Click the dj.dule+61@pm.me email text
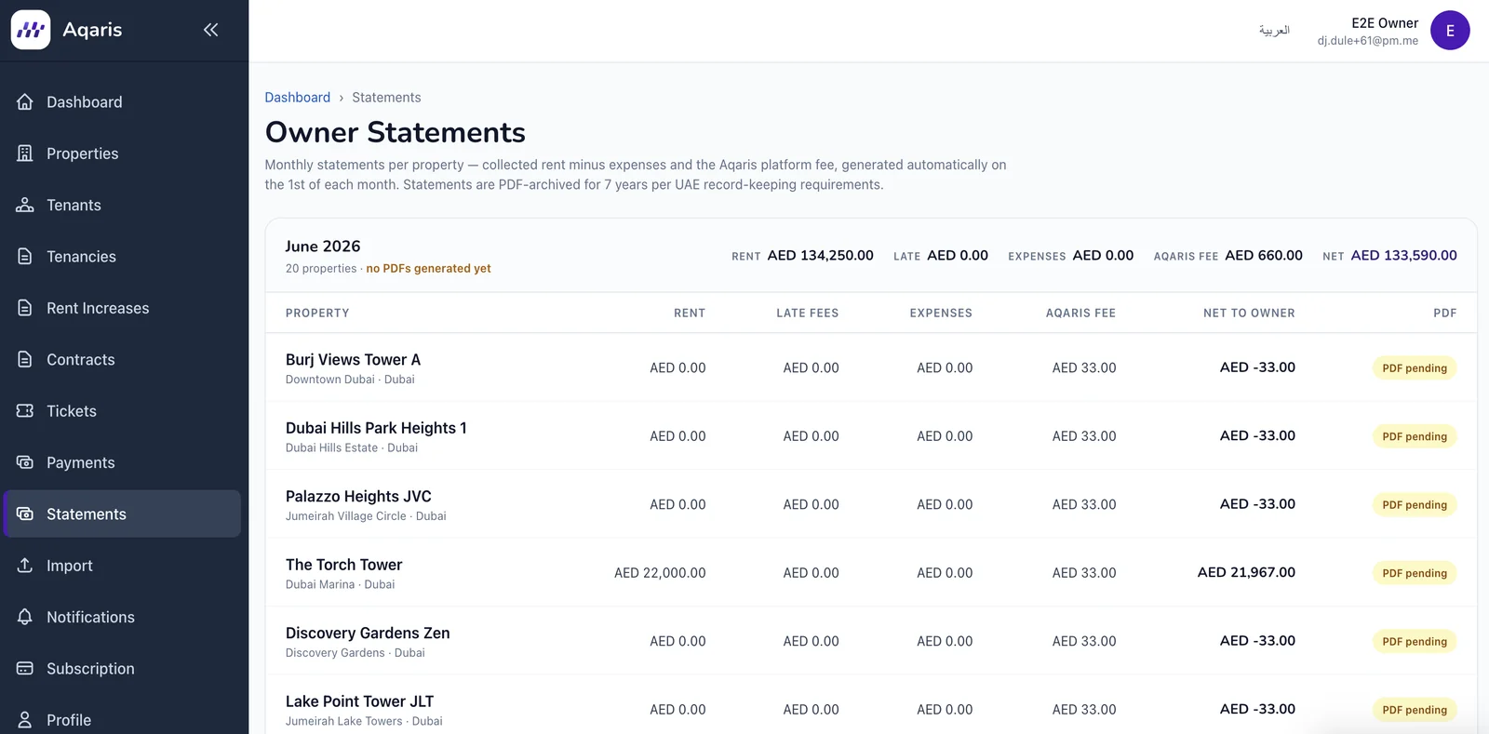Viewport: 1489px width, 734px height. [1367, 41]
